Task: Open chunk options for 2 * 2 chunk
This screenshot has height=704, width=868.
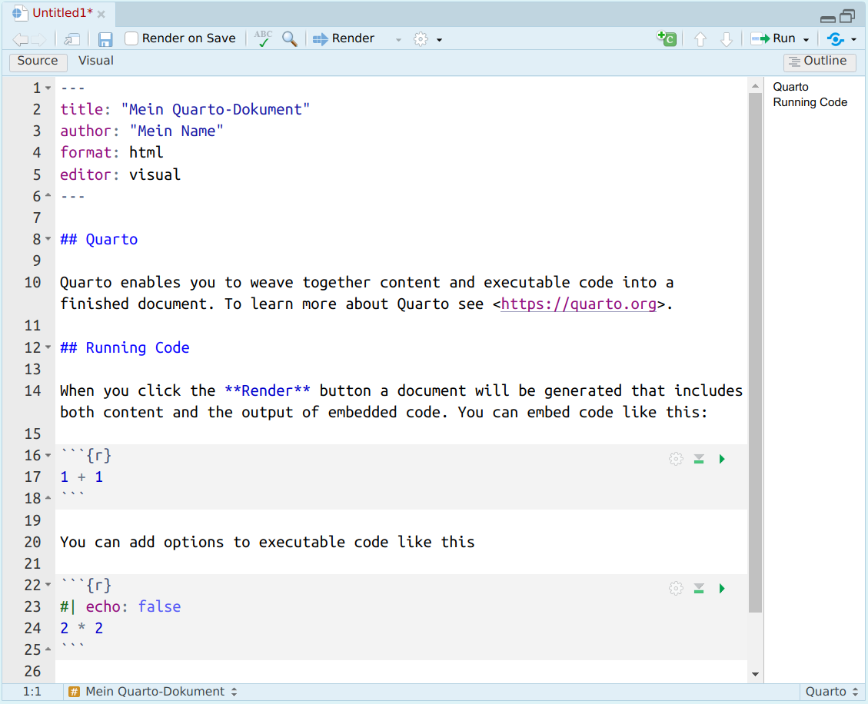Action: tap(676, 588)
